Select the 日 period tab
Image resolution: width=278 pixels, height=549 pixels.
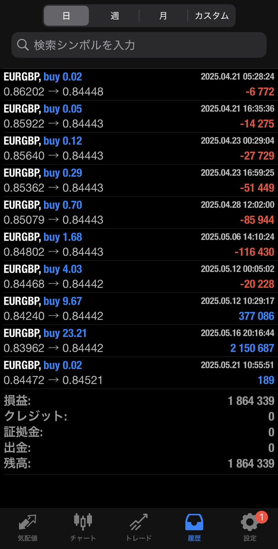66,16
